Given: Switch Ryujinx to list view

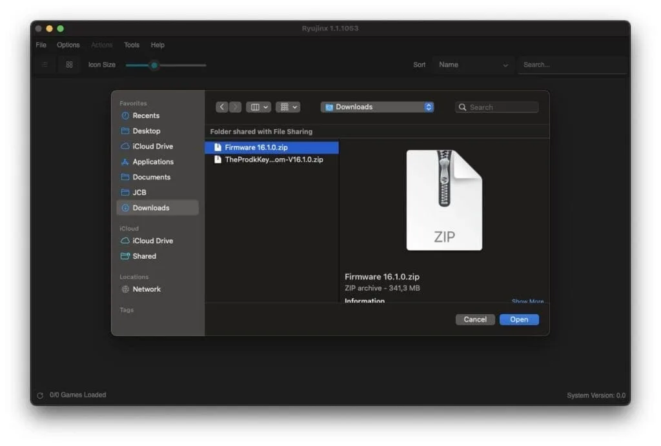Looking at the screenshot, I should (44, 65).
